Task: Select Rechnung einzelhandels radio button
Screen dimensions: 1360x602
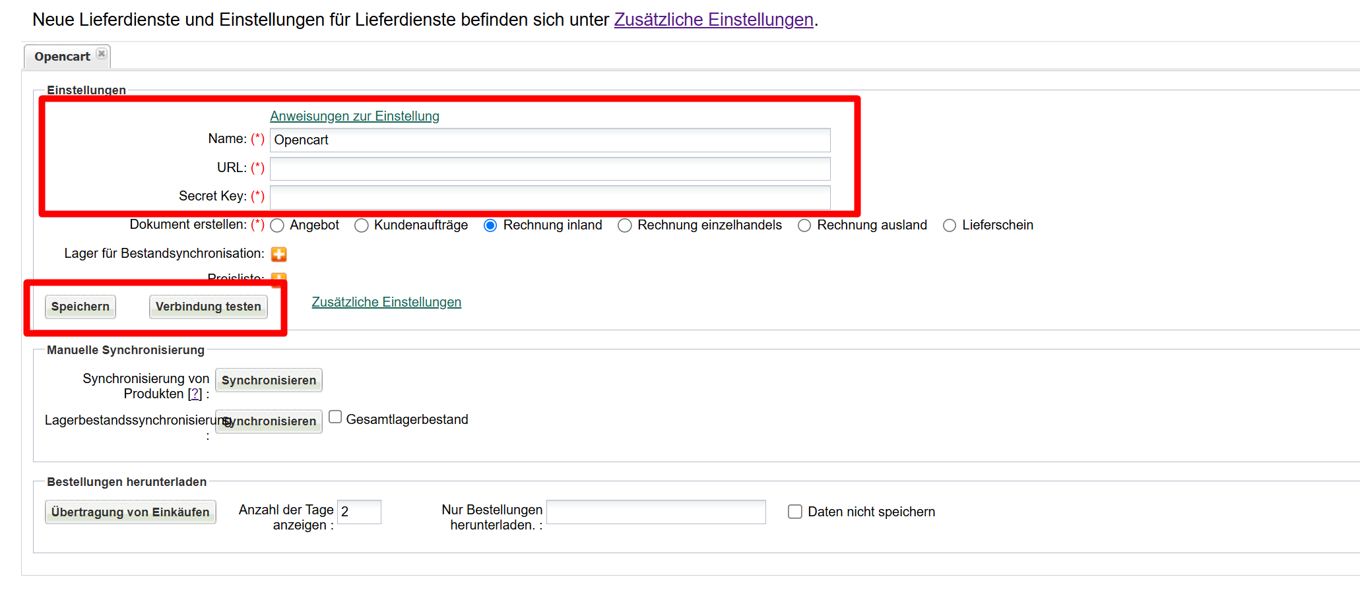Action: click(625, 226)
